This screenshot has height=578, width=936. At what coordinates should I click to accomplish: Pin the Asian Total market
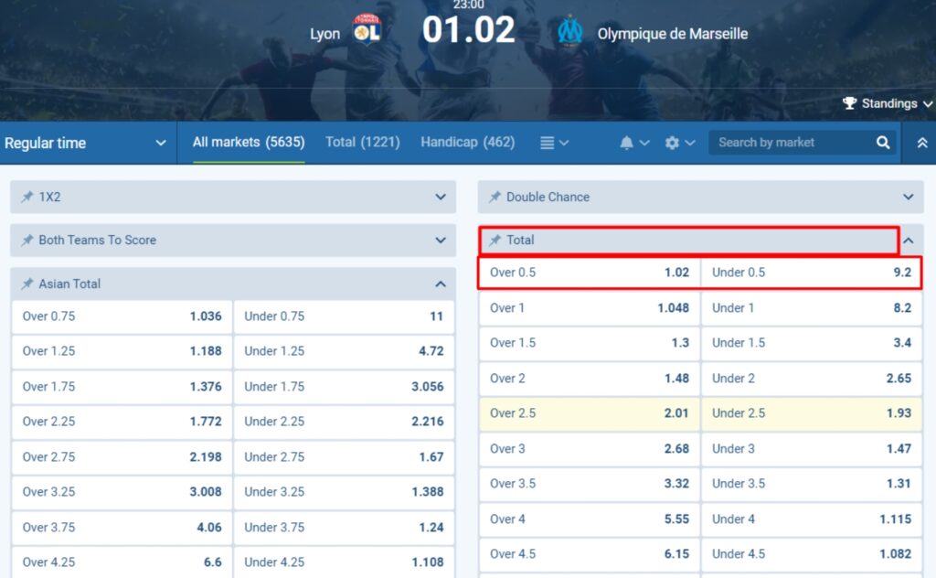[x=26, y=284]
